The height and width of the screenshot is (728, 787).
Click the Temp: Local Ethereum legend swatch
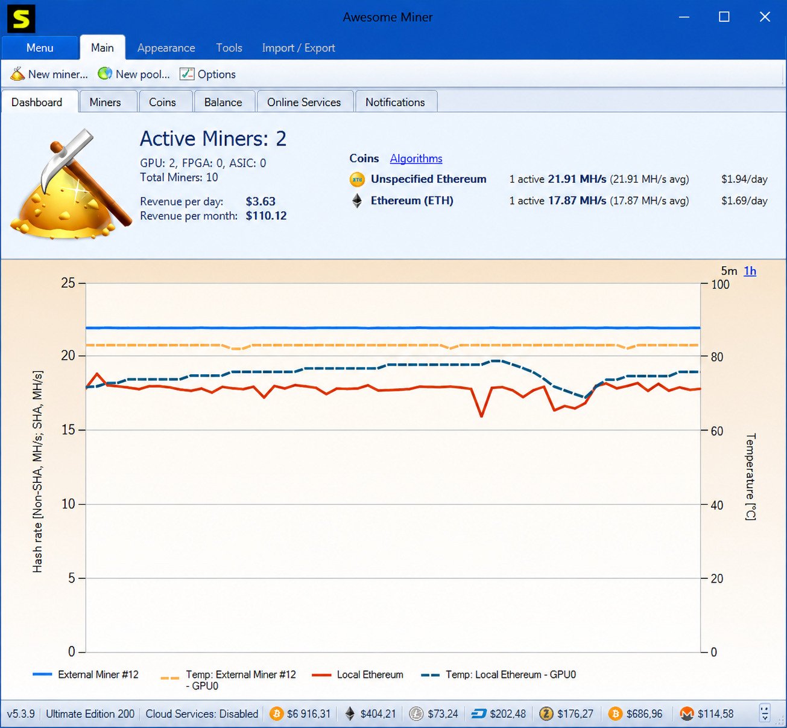[430, 674]
